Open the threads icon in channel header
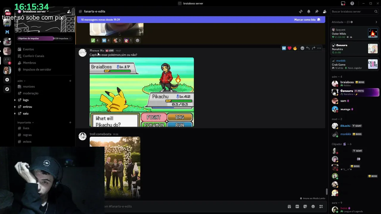 [x=301, y=12]
